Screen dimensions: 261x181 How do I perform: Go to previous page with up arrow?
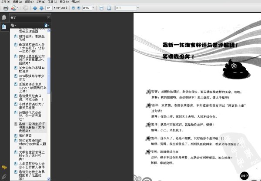point(35,8)
